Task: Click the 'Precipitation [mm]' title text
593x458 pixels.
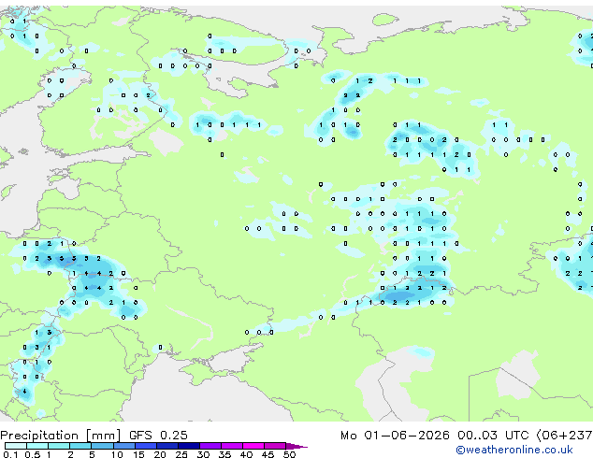Action: (61, 436)
